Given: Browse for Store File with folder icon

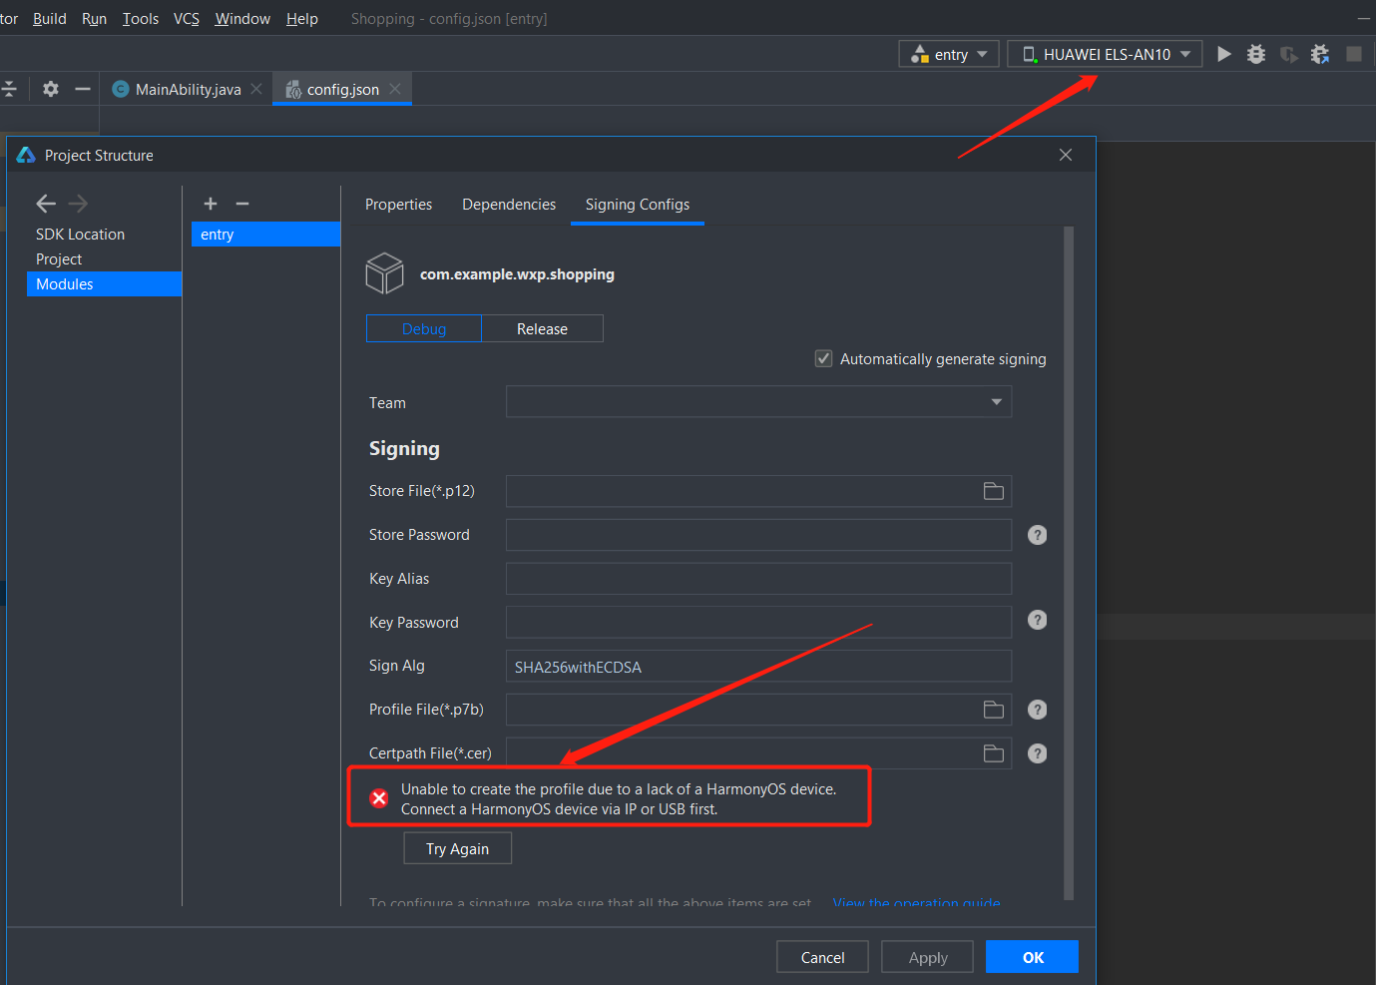Looking at the screenshot, I should coord(994,491).
